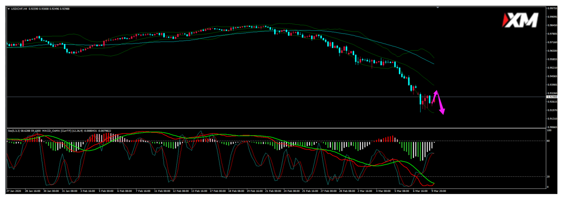Click the Sto(5,3,3) indicator label
This screenshot has height=197, width=564.
13,131
